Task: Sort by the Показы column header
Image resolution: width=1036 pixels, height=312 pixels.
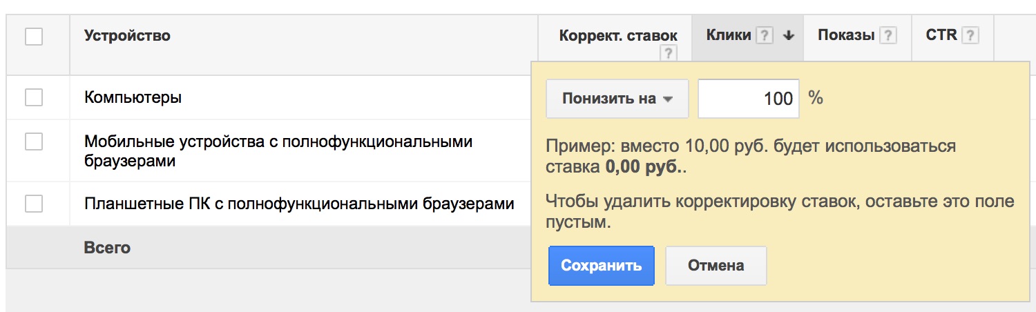Action: pyautogui.click(x=846, y=35)
